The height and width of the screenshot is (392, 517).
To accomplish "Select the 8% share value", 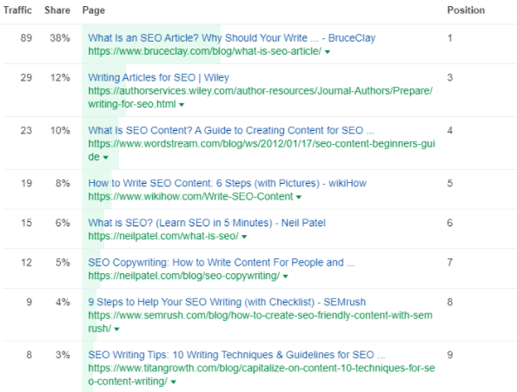I will pos(63,183).
